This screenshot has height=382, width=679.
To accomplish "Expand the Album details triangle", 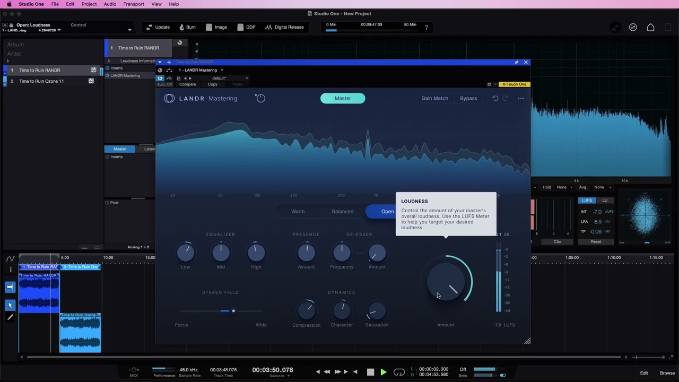I will click(x=7, y=60).
